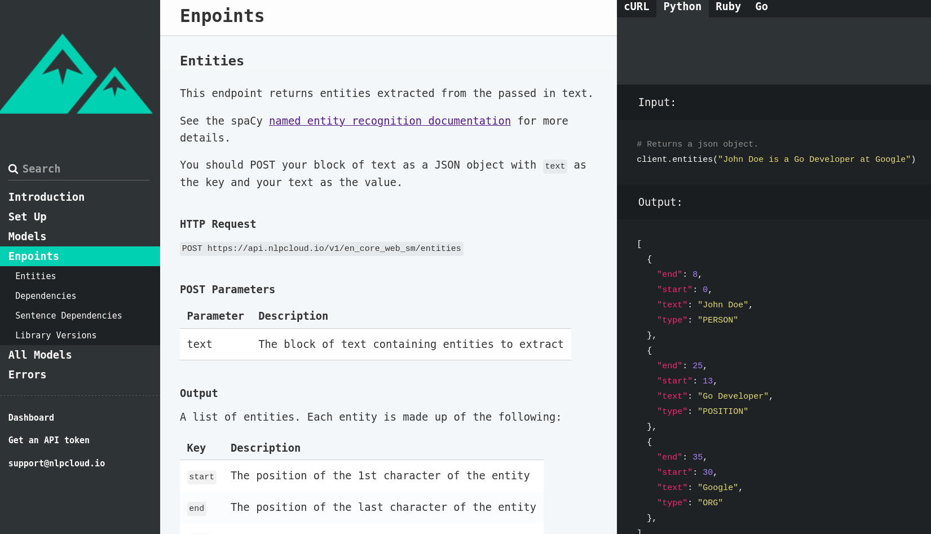Click the Output heading in documentation

pos(198,393)
